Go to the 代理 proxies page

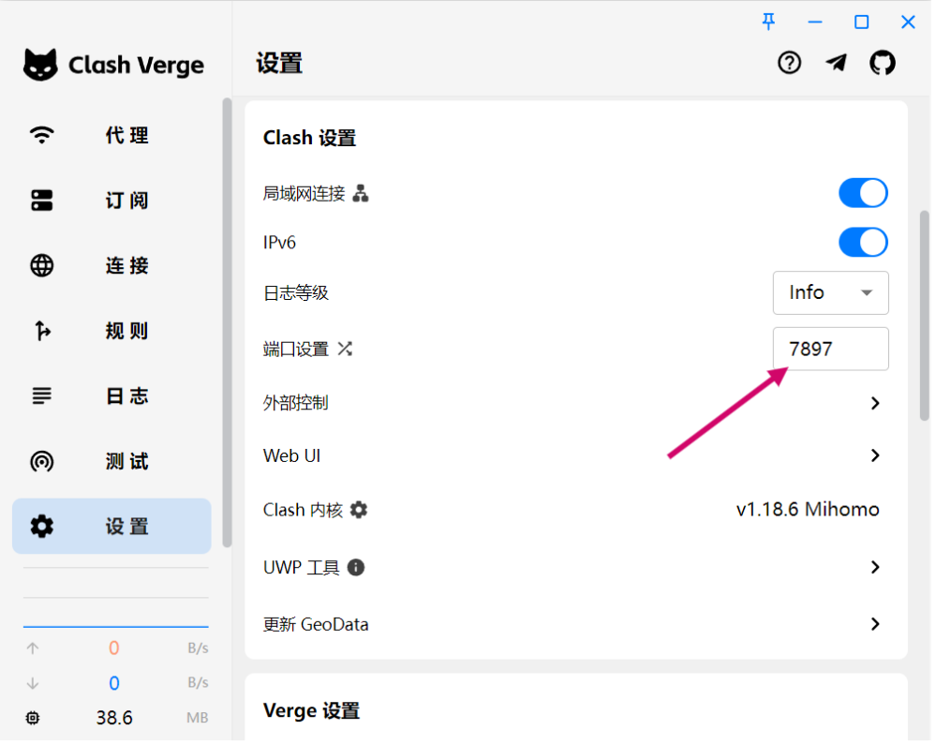[x=111, y=135]
